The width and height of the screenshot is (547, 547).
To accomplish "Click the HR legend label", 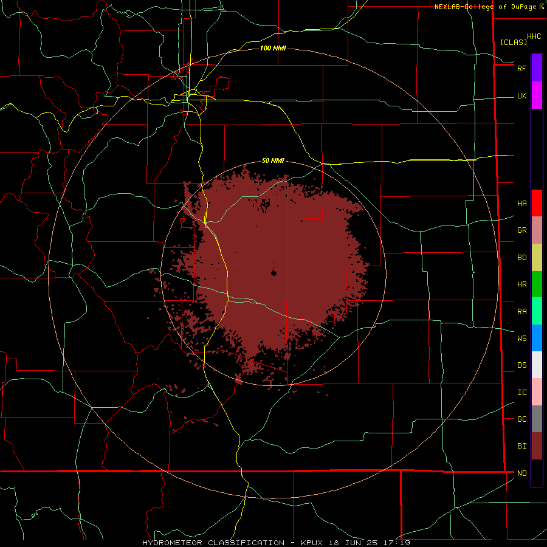I will tap(521, 284).
